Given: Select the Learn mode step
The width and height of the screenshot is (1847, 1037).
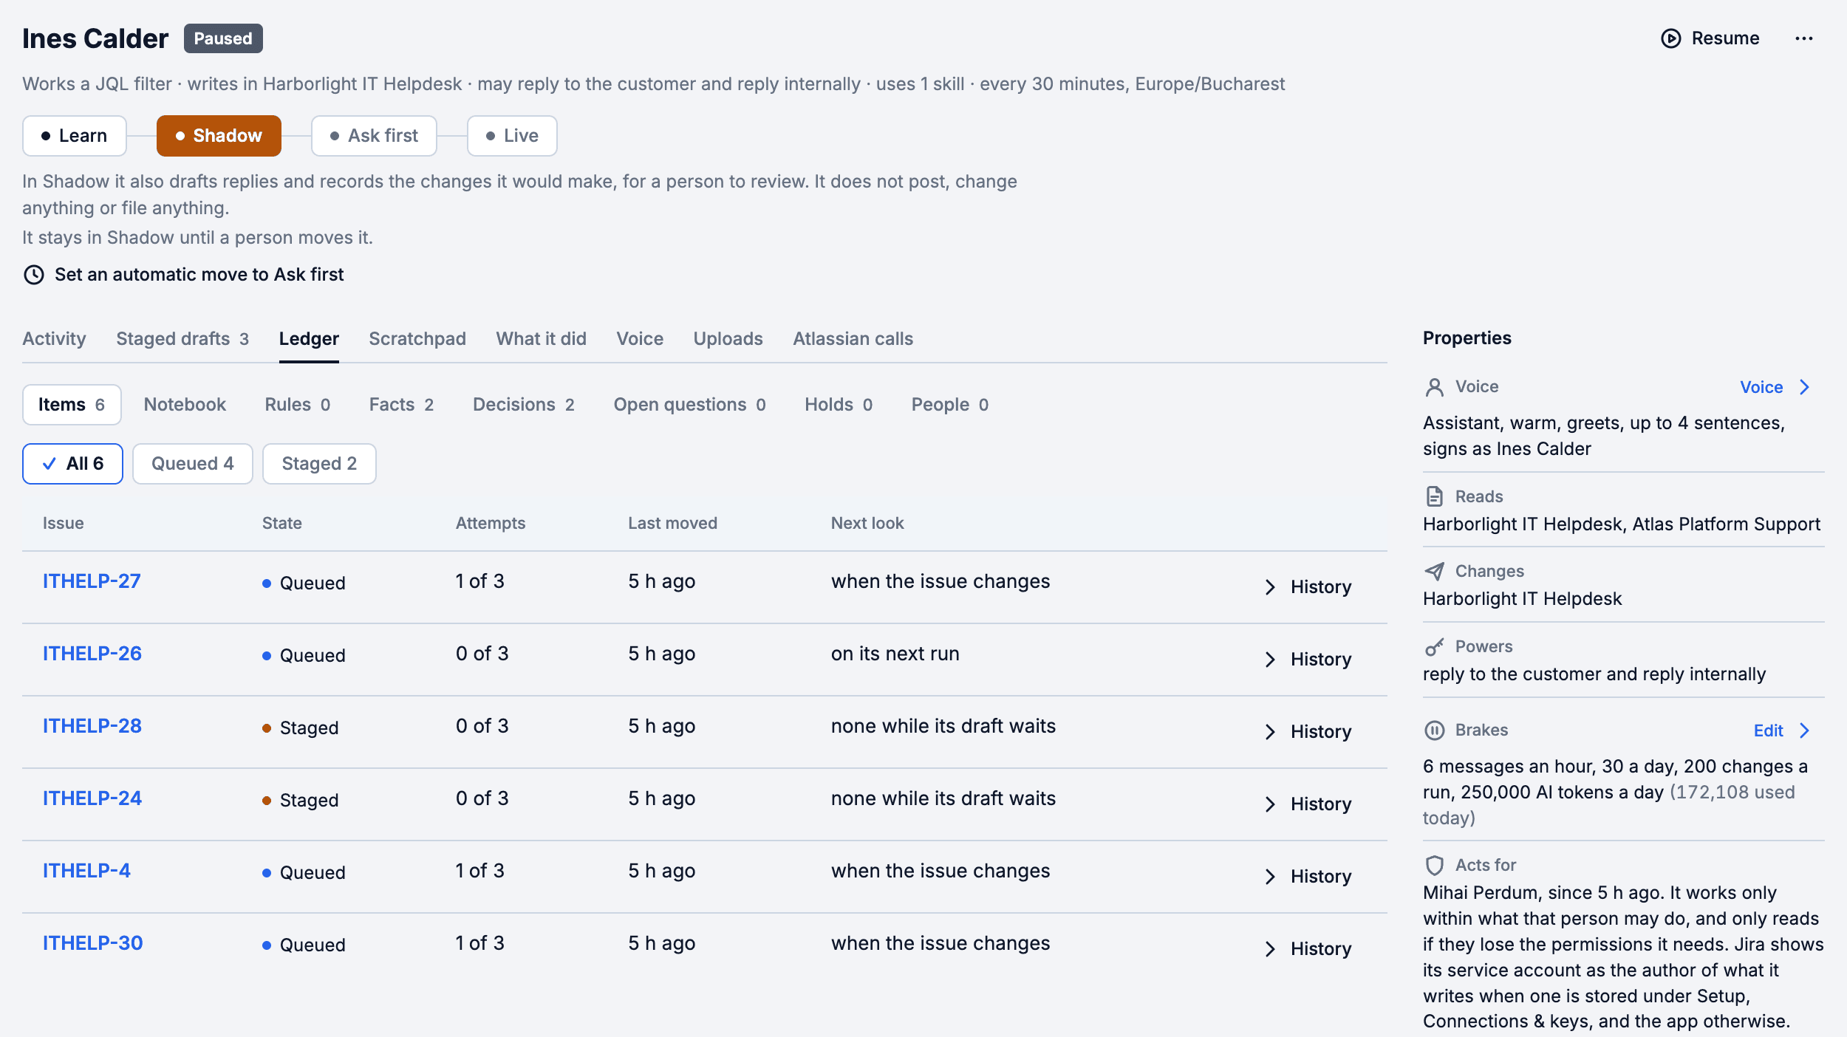Looking at the screenshot, I should point(75,136).
